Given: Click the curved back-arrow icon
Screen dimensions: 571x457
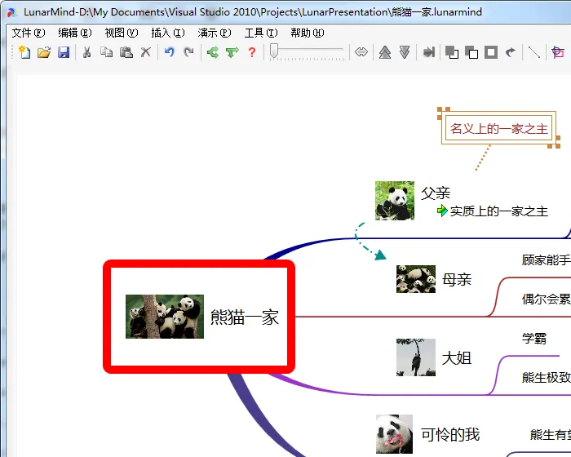Looking at the screenshot, I should [x=511, y=52].
